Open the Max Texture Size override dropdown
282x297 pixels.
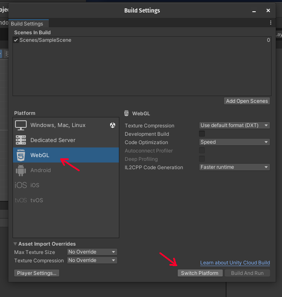[x=92, y=252]
